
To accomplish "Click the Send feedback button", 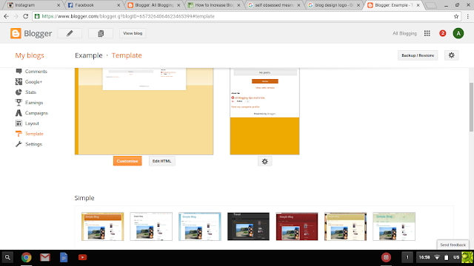I will coord(453,245).
